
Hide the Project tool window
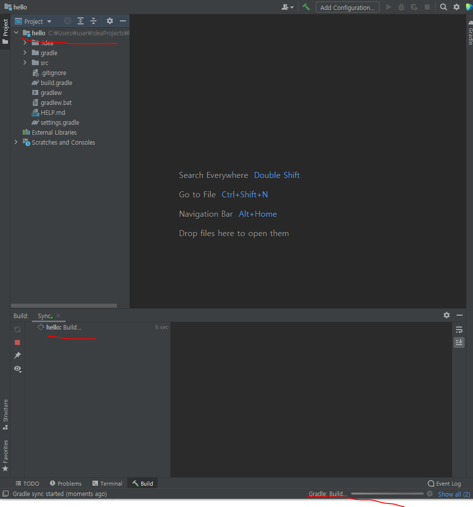point(123,21)
